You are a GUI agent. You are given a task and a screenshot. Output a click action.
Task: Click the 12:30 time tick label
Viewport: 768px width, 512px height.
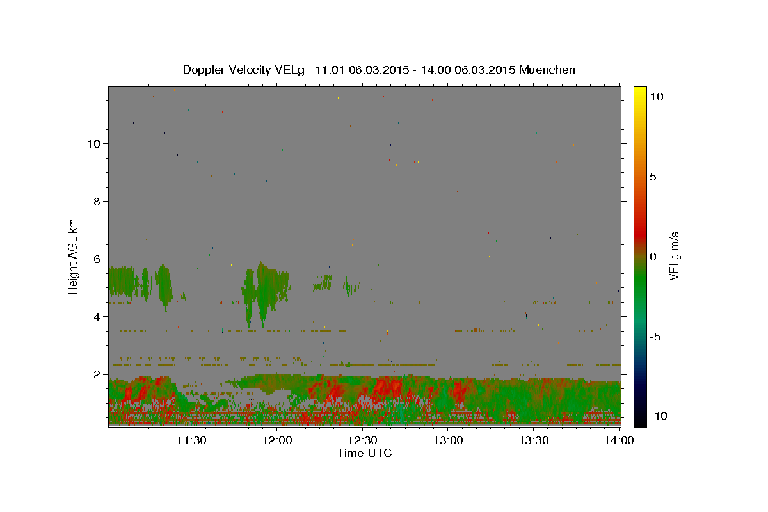click(x=362, y=440)
